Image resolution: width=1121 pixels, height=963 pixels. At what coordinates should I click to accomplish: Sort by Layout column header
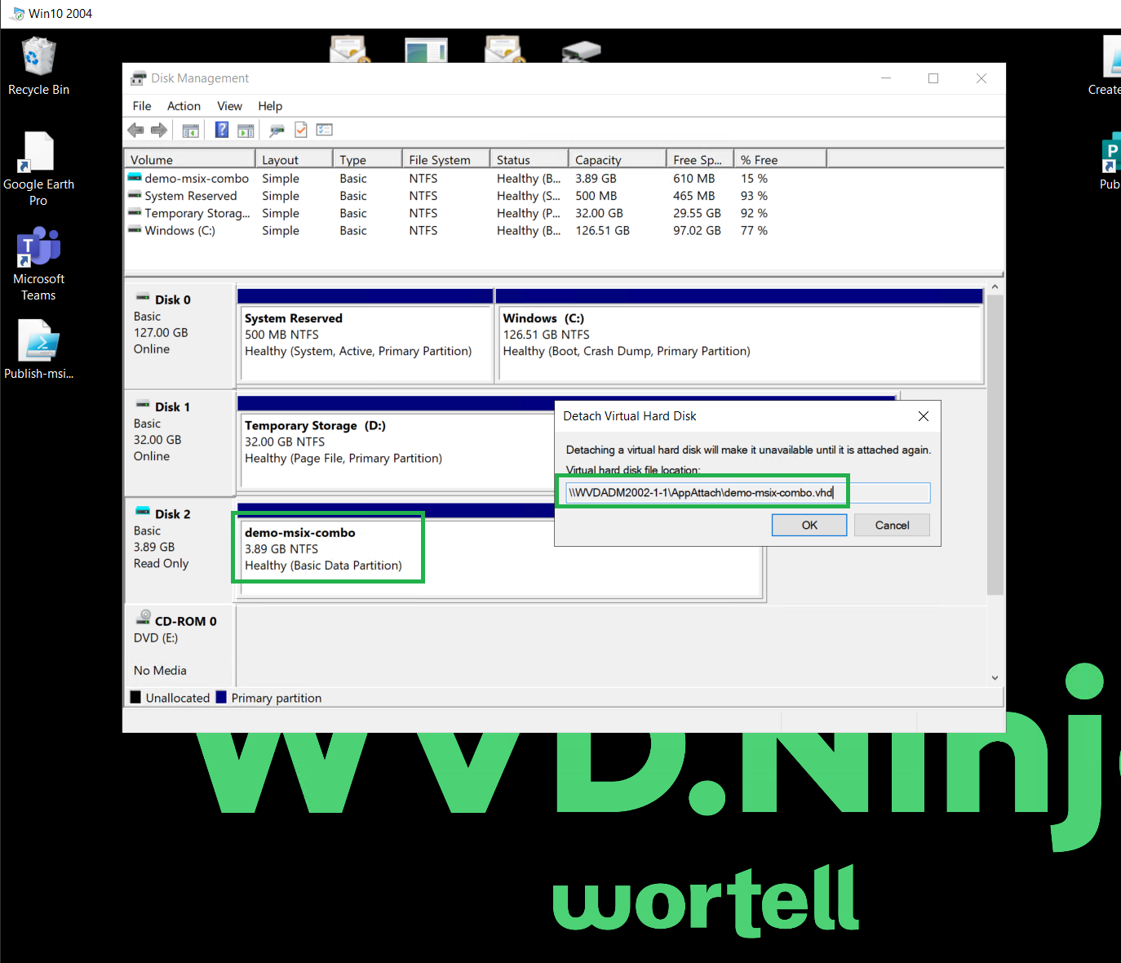[x=295, y=160]
